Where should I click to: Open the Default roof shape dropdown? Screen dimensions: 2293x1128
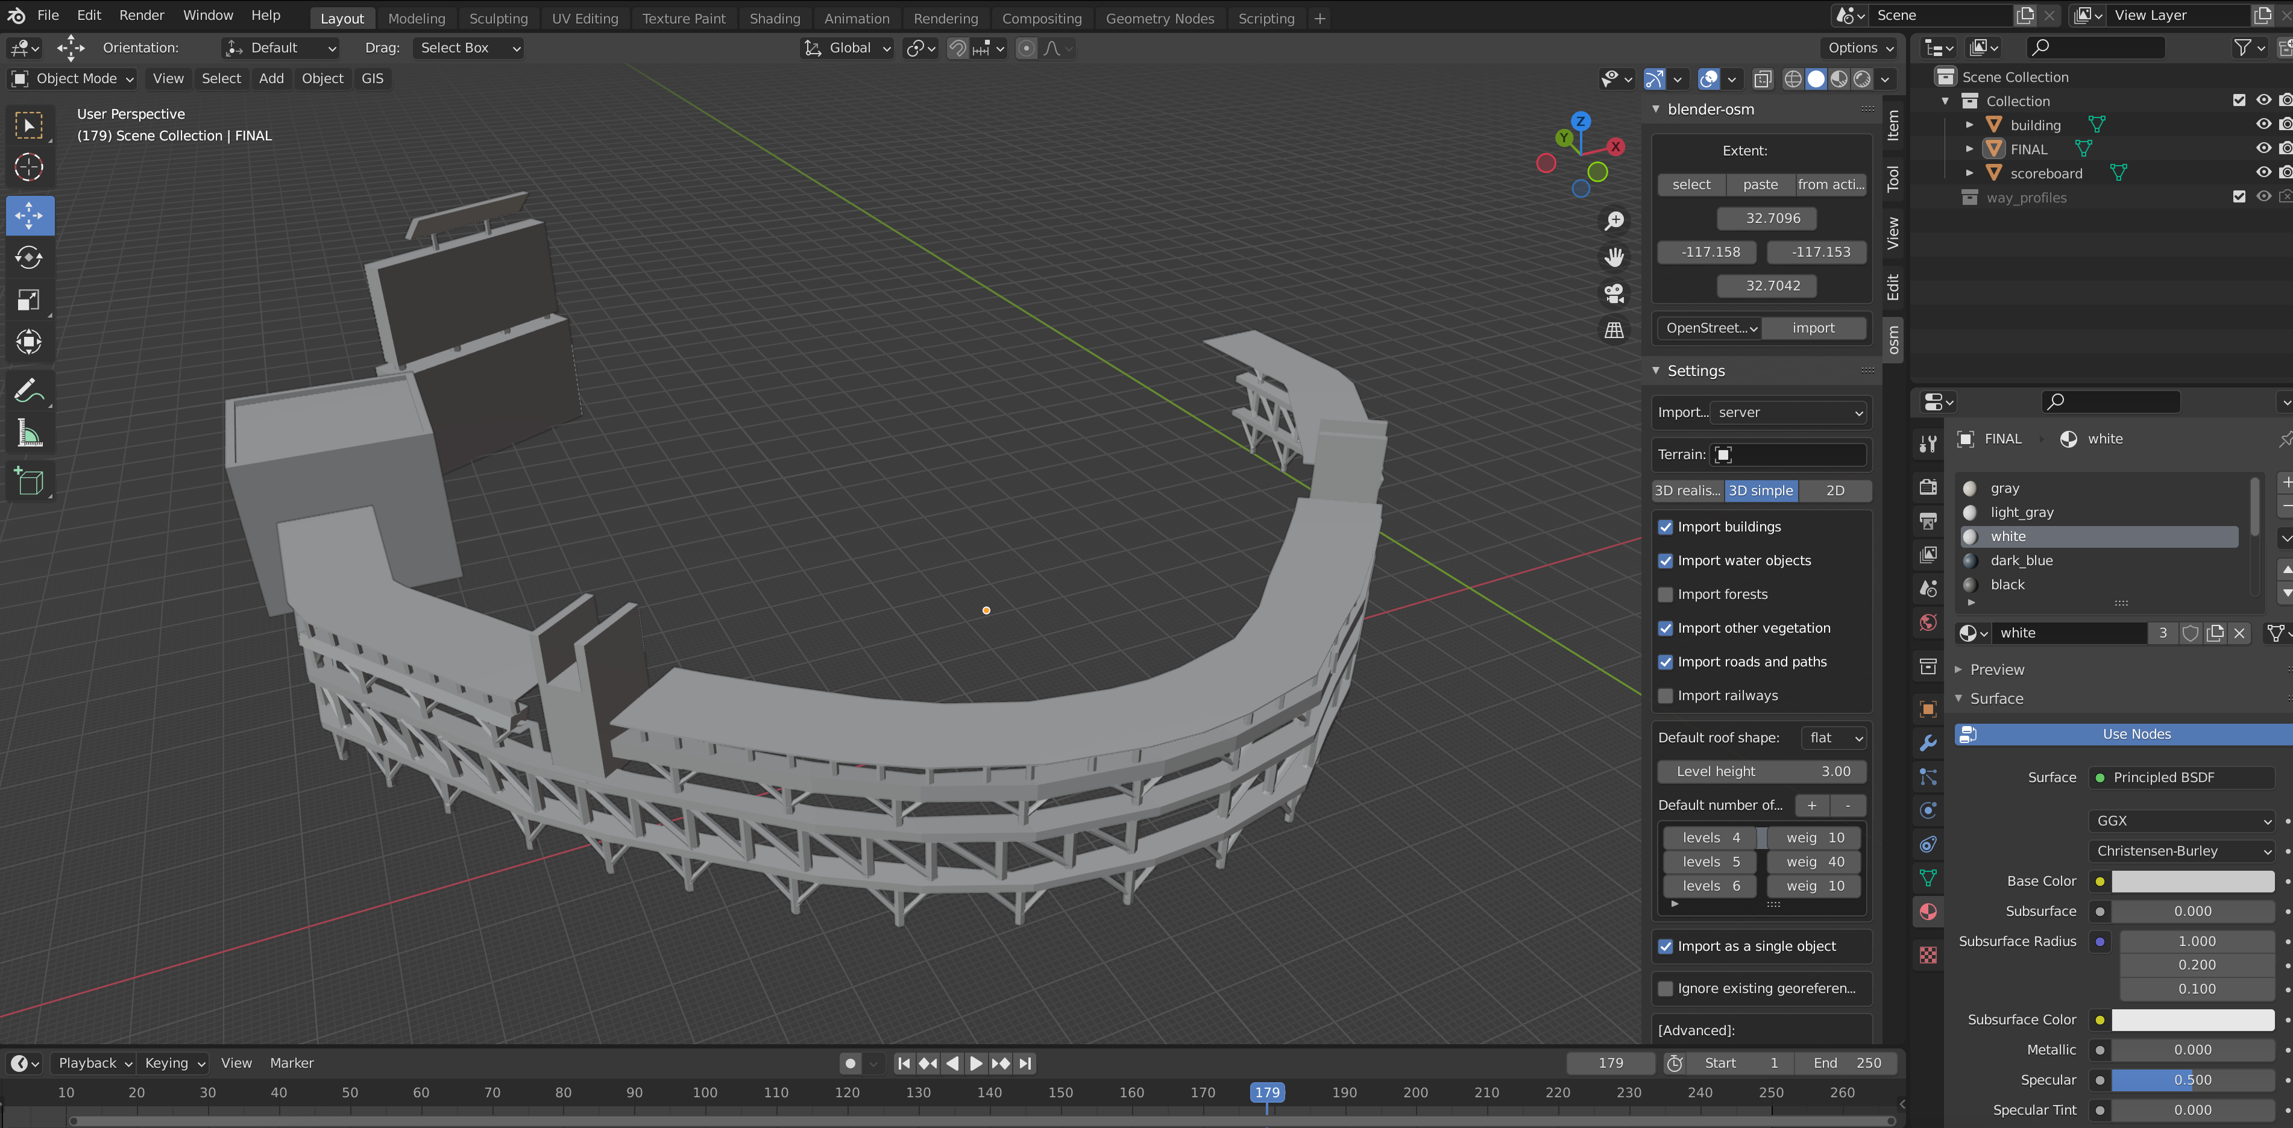(1834, 738)
